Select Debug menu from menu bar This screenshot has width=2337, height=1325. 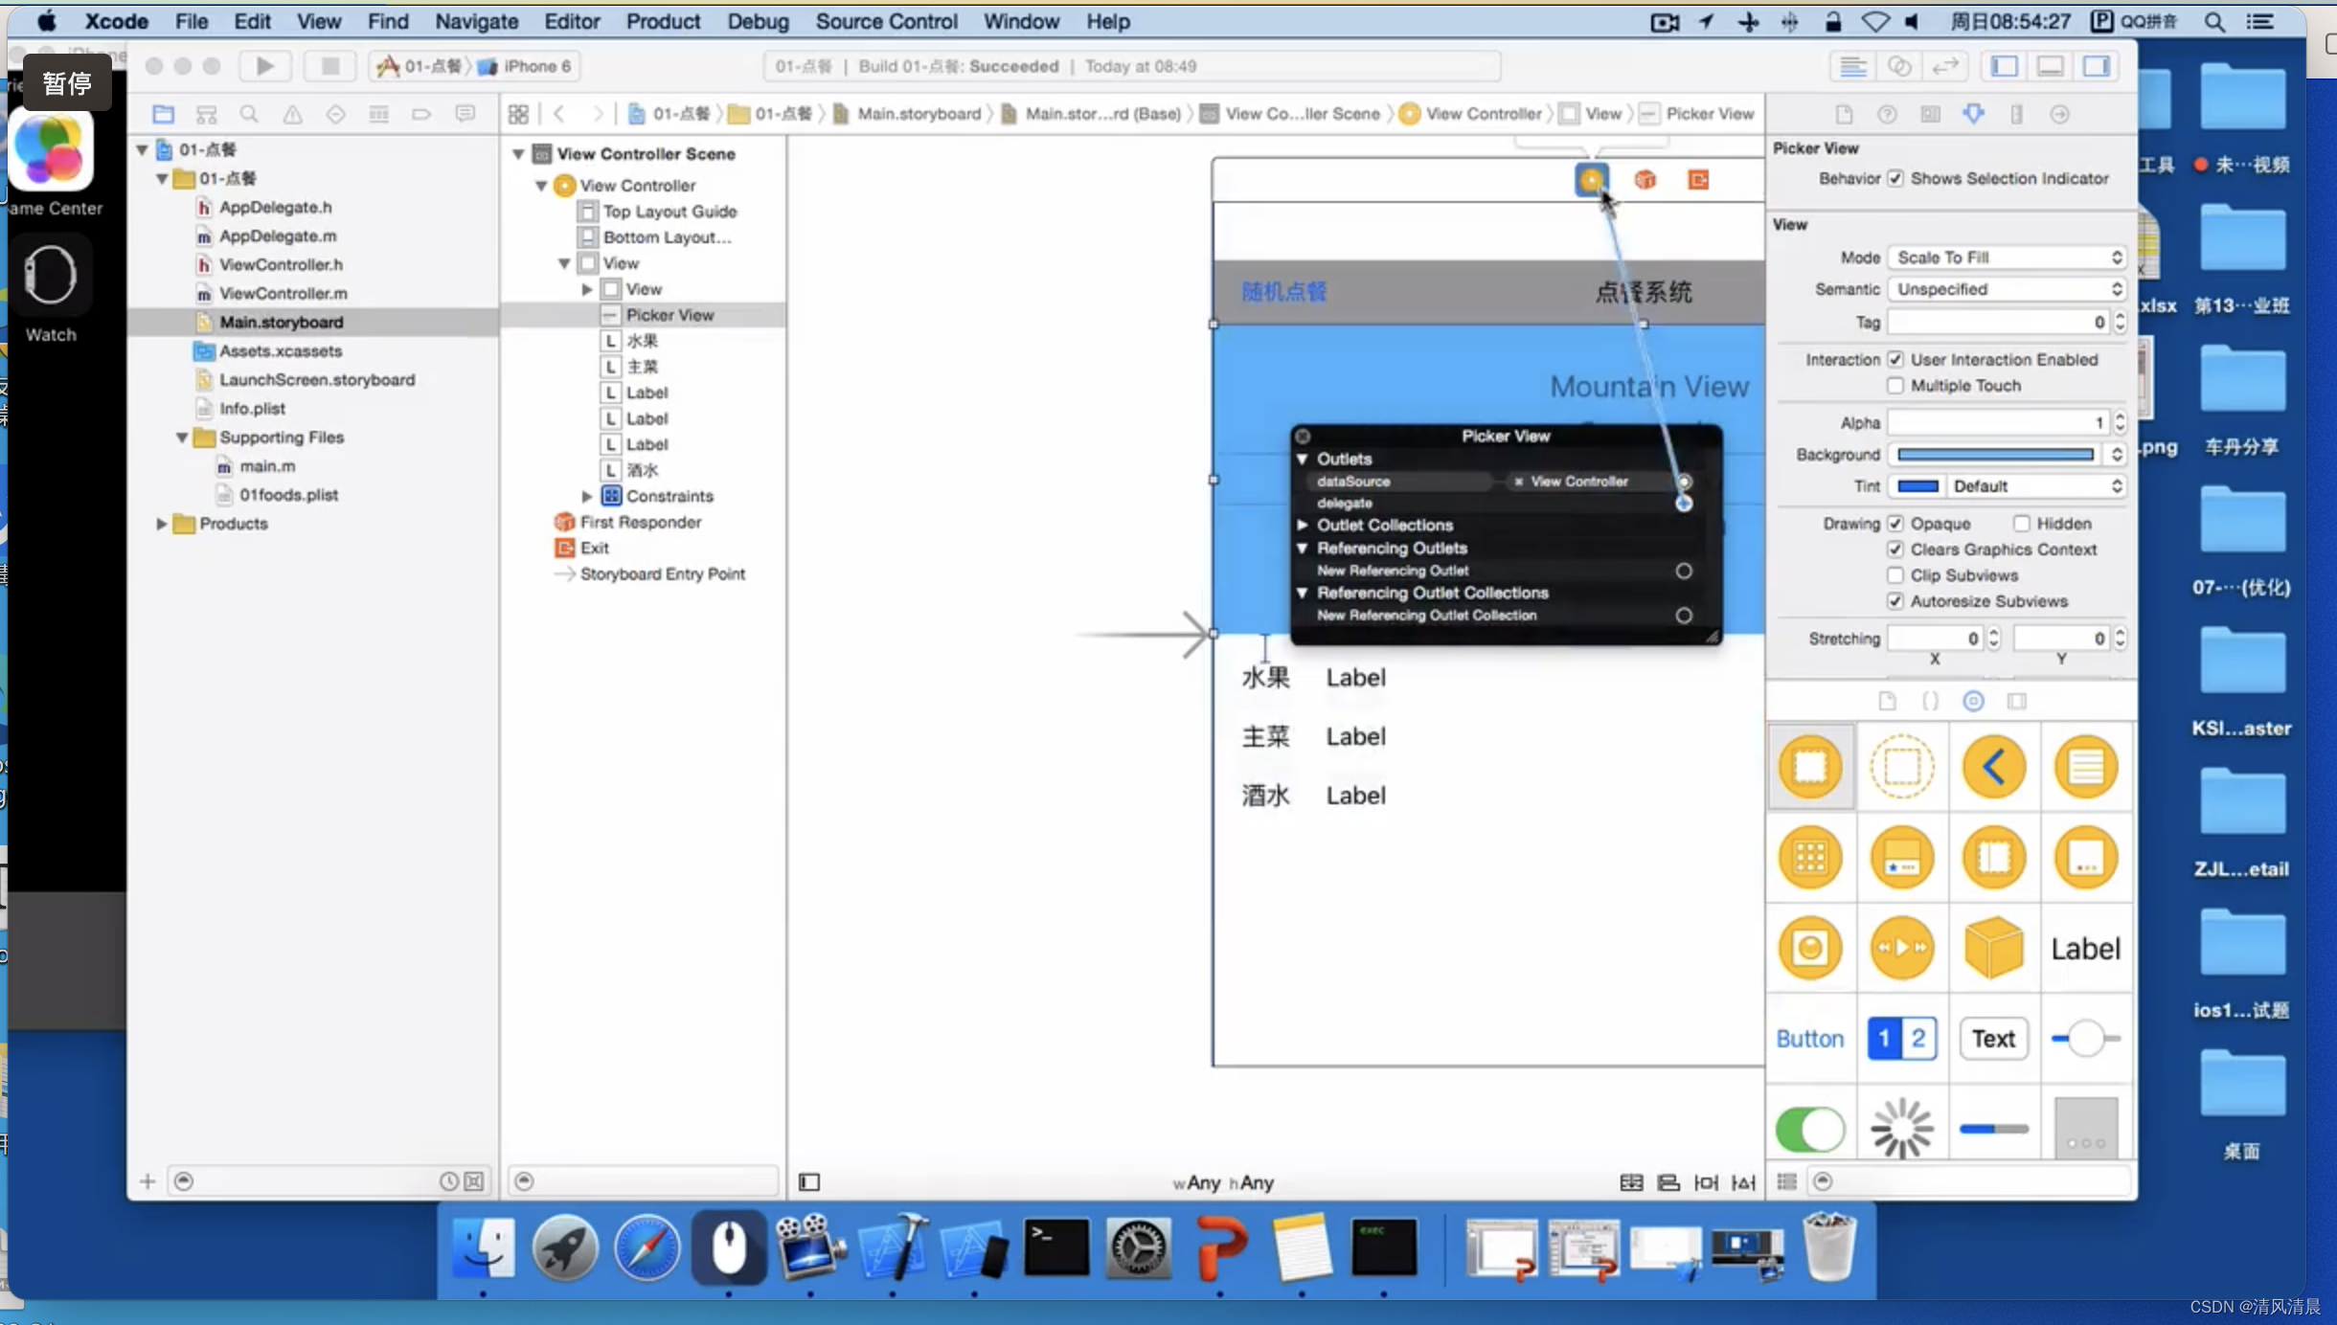[x=755, y=21]
